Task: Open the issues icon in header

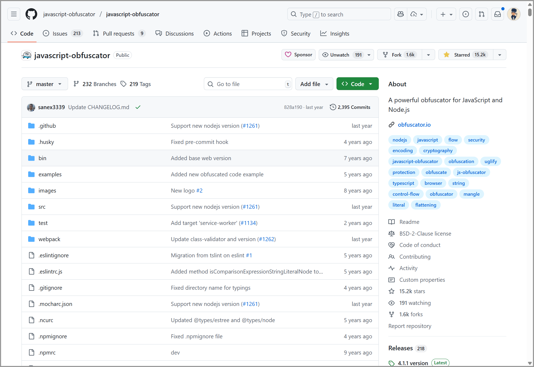Action: [466, 14]
